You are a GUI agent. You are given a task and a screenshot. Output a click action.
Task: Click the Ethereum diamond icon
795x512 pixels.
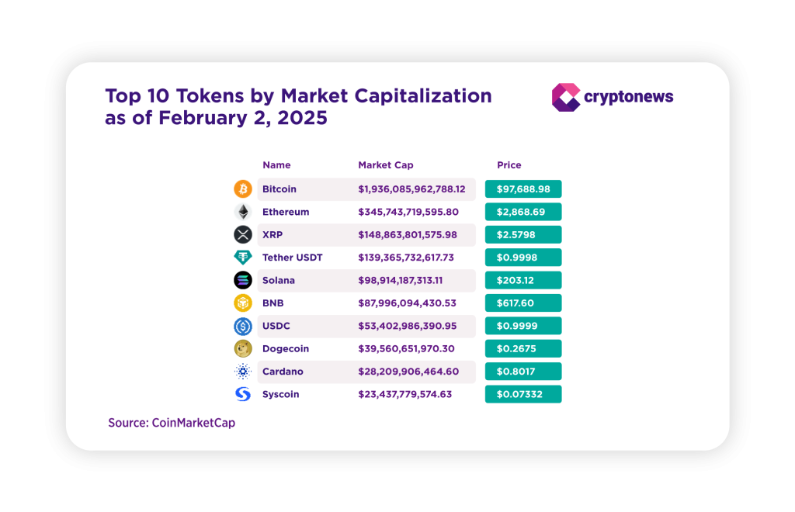point(243,212)
